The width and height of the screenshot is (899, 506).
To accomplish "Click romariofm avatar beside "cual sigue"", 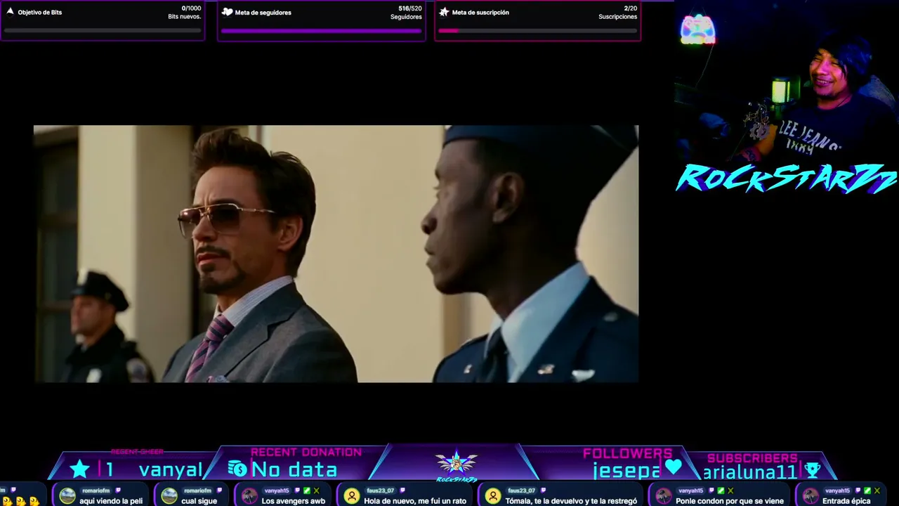I will pyautogui.click(x=169, y=496).
